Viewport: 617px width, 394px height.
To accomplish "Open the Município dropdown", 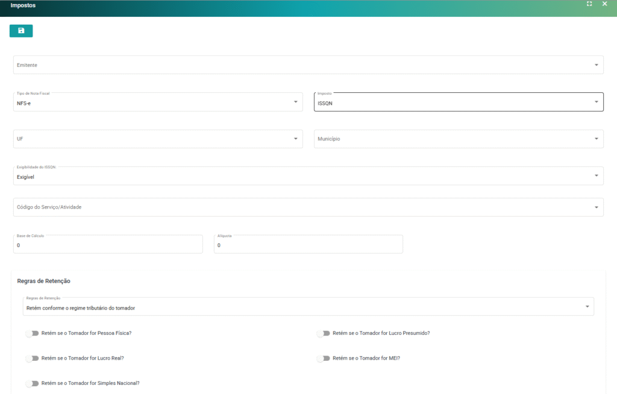I will pos(459,139).
